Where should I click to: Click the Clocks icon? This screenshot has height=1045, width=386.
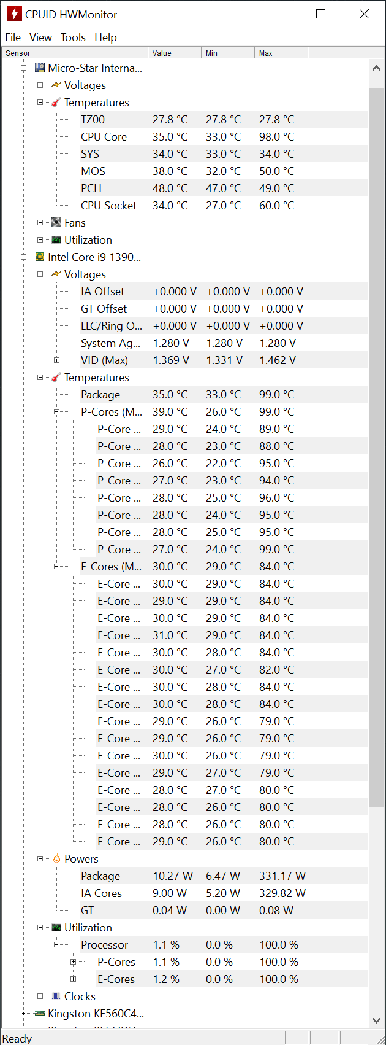[56, 996]
